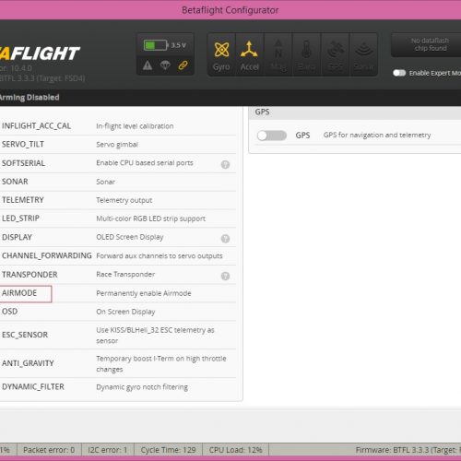
Task: Click the yellow link status icon
Action: click(183, 65)
